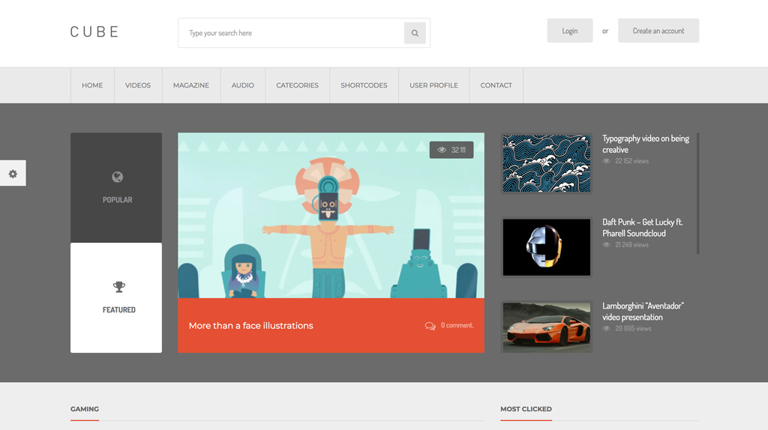Open More than a face illustrations title
The width and height of the screenshot is (768, 430).
250,326
